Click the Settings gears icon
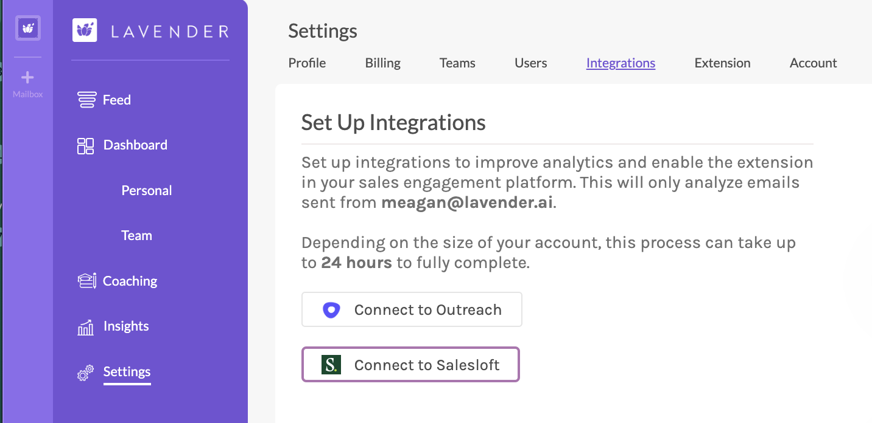Screen dimensions: 872x423 click(x=86, y=373)
